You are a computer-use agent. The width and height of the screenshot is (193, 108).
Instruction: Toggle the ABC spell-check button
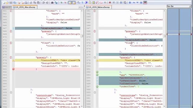[145, 3]
